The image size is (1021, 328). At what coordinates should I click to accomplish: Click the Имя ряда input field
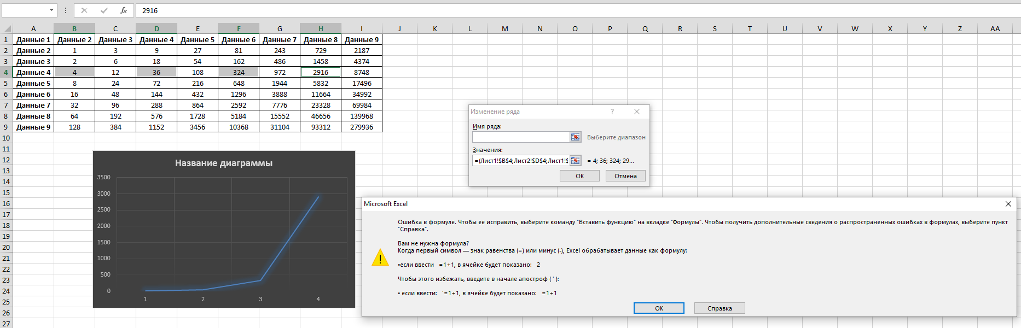[x=521, y=137]
